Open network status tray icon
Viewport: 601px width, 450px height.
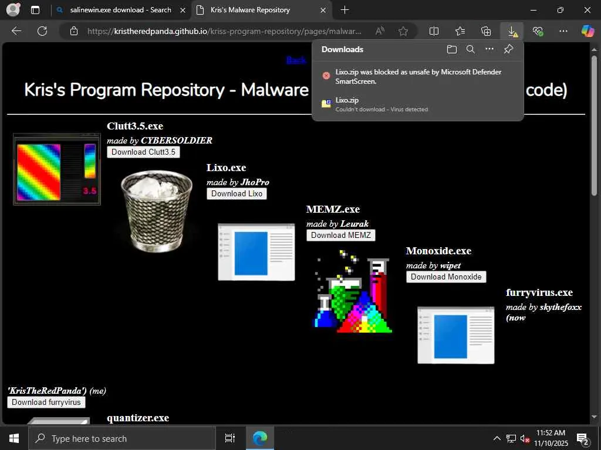click(511, 438)
